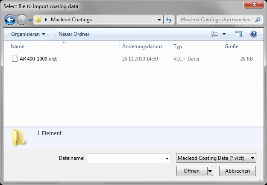Click the search magnifier icon

258,20
